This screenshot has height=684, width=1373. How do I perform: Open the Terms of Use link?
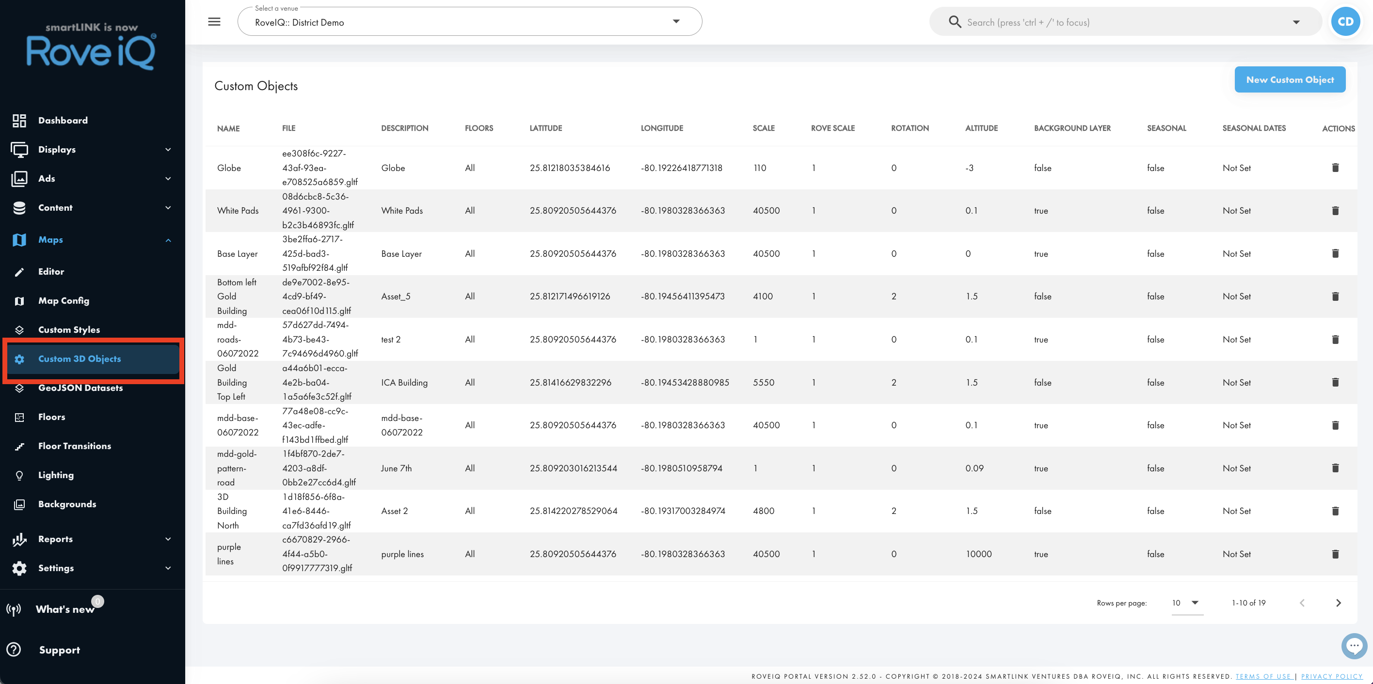pyautogui.click(x=1264, y=676)
